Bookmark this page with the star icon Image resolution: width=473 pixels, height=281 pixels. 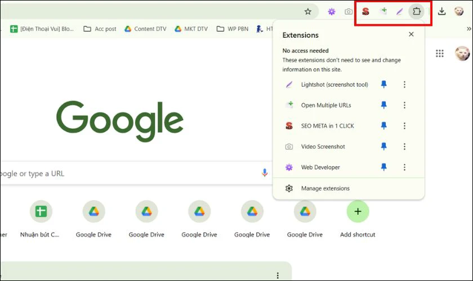(307, 11)
